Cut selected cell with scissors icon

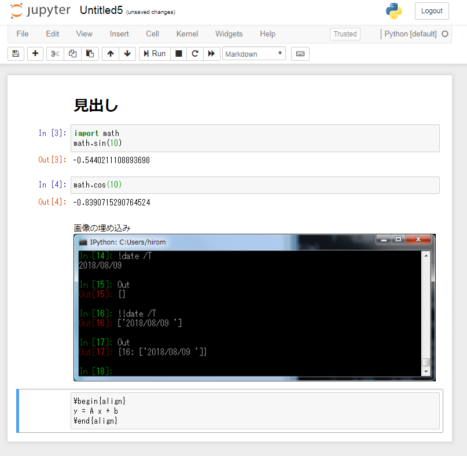[x=55, y=54]
